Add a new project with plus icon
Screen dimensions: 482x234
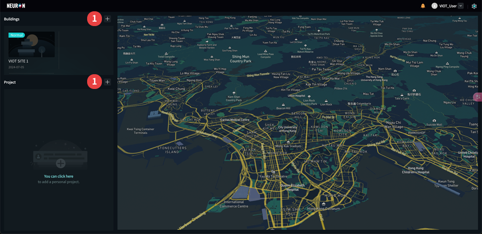click(107, 82)
